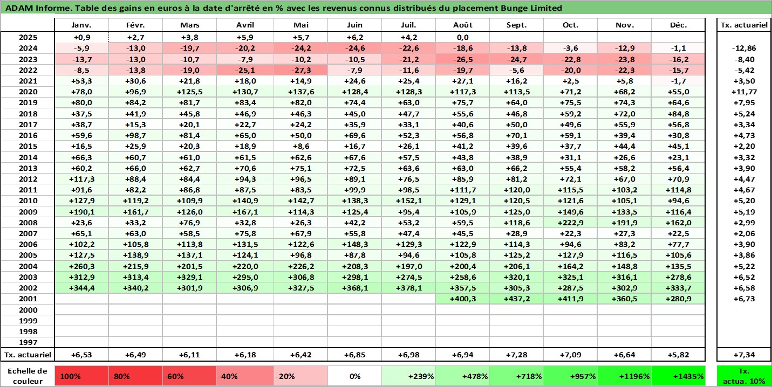Select the 'Janv.' column header
The height and width of the screenshot is (387, 772).
81,25
